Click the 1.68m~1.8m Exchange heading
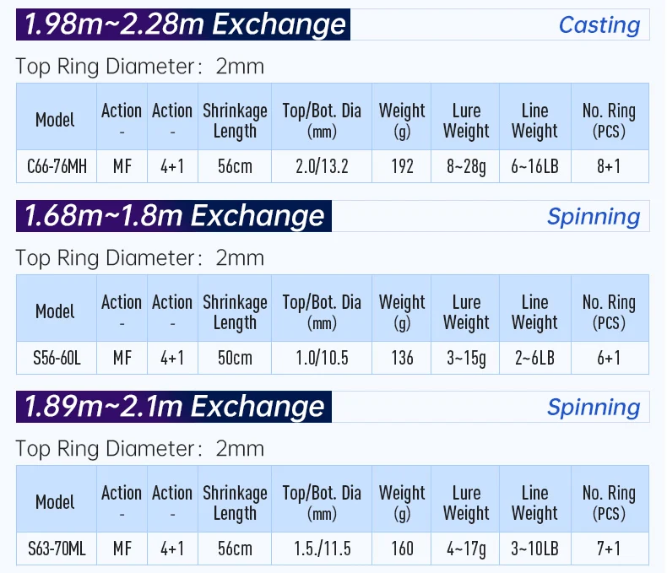667x573 pixels. point(175,216)
